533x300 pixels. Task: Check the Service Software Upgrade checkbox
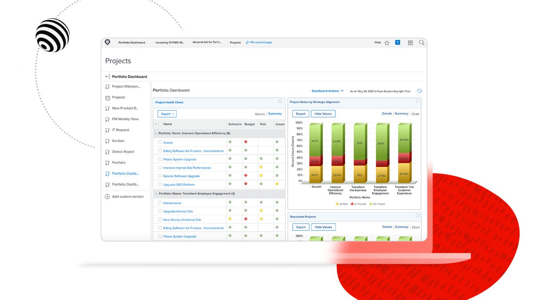pos(160,176)
